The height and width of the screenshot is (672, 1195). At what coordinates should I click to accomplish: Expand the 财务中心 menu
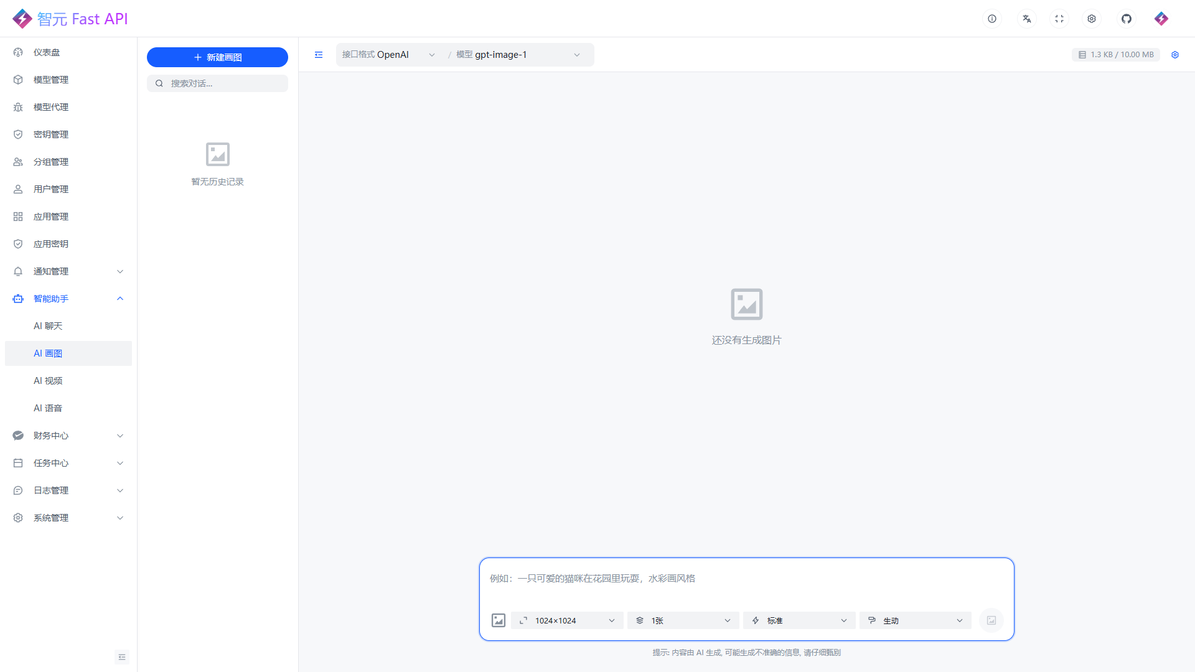click(68, 436)
